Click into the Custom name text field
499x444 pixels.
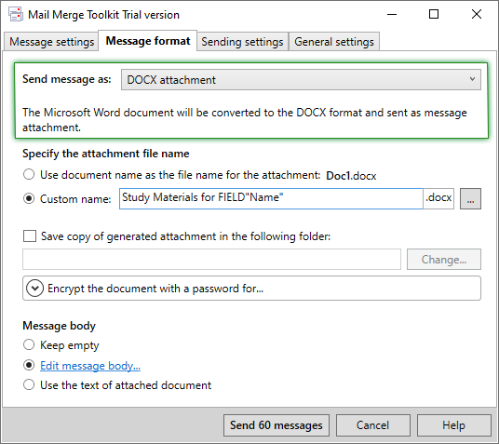click(271, 198)
